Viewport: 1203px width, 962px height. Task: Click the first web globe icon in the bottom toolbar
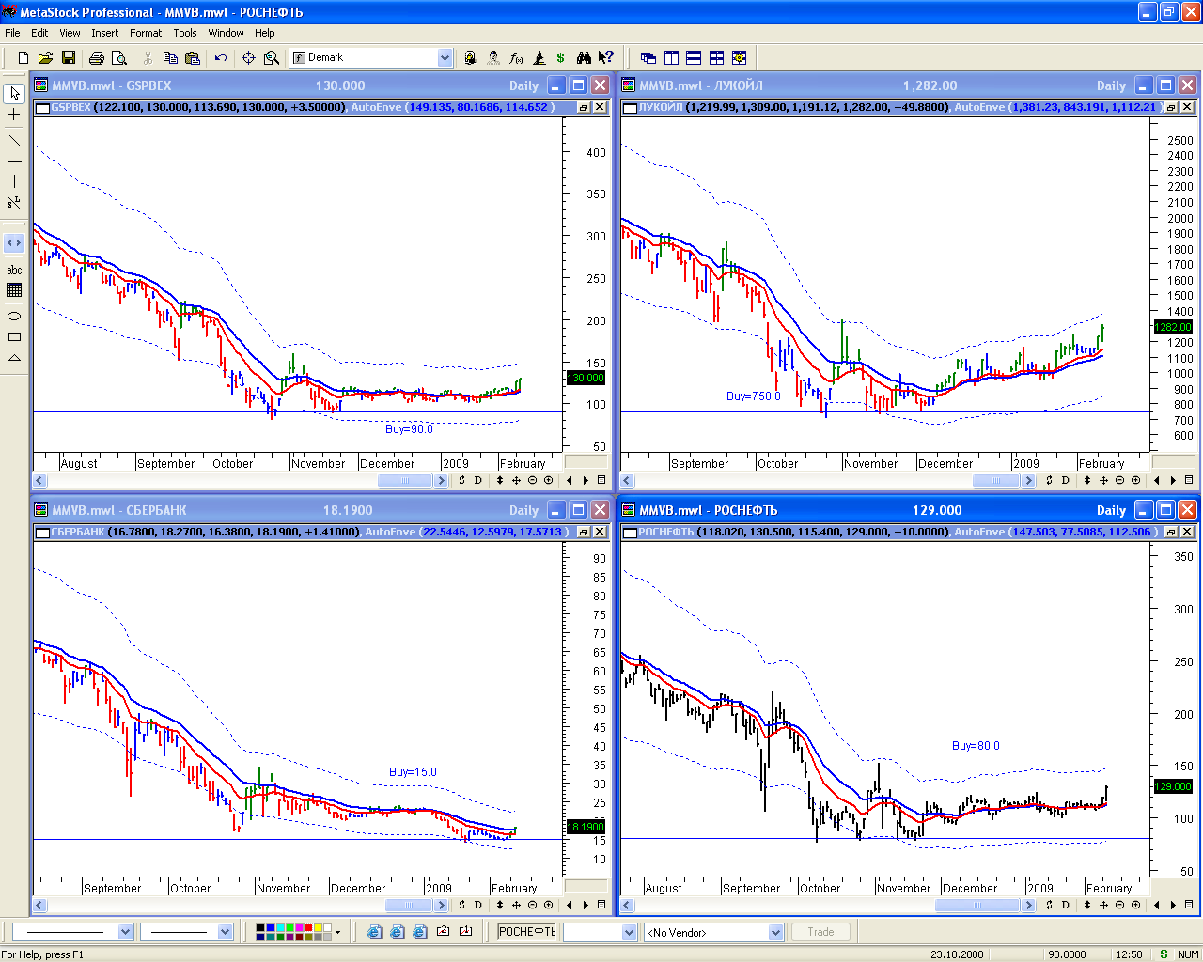[374, 932]
